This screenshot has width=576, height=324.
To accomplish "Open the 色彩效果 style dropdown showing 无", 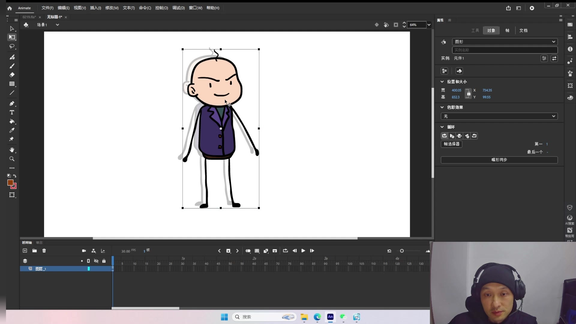I will (x=499, y=116).
